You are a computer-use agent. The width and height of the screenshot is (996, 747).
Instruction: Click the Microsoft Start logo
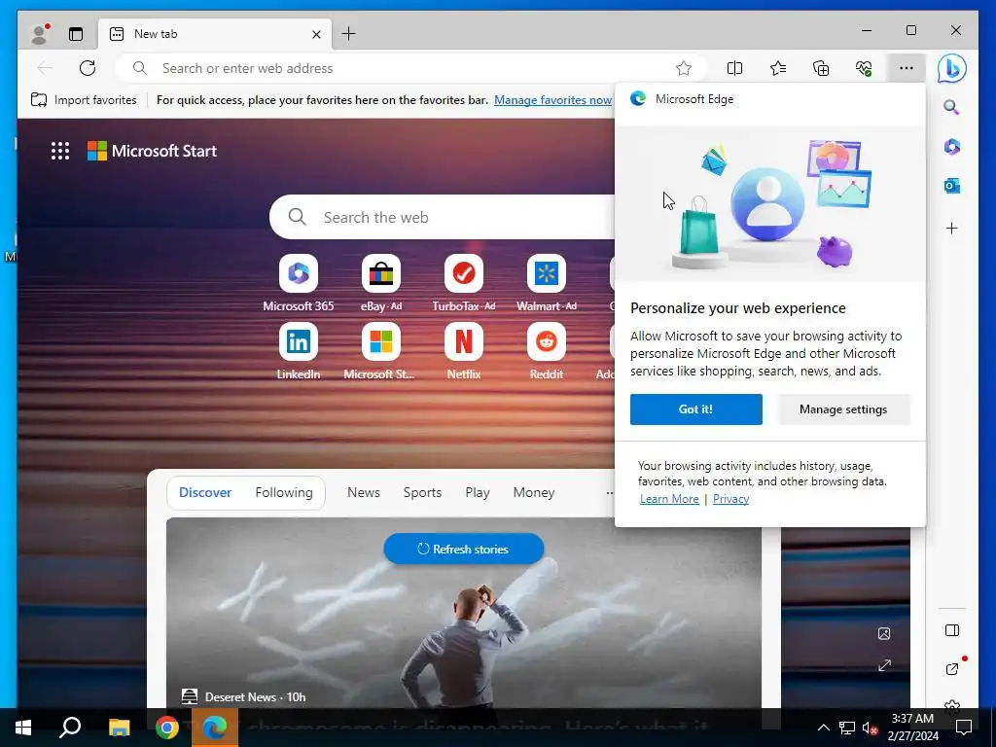pyautogui.click(x=152, y=151)
